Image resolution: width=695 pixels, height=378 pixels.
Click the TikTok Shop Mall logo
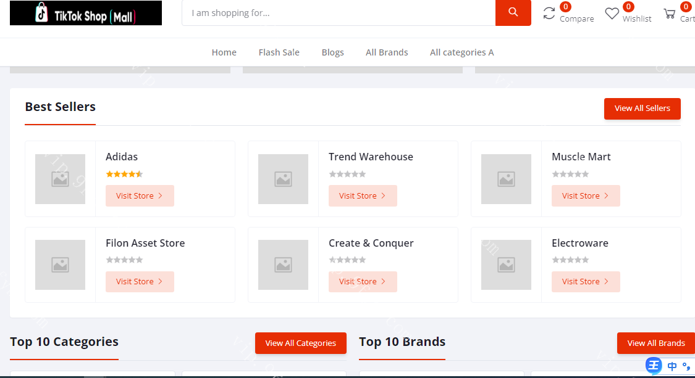[x=86, y=13]
